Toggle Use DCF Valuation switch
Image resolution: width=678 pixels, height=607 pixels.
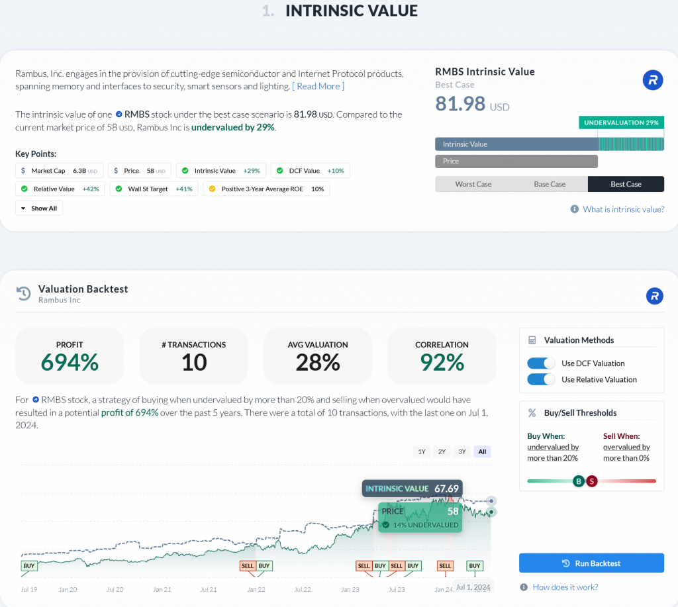[541, 363]
